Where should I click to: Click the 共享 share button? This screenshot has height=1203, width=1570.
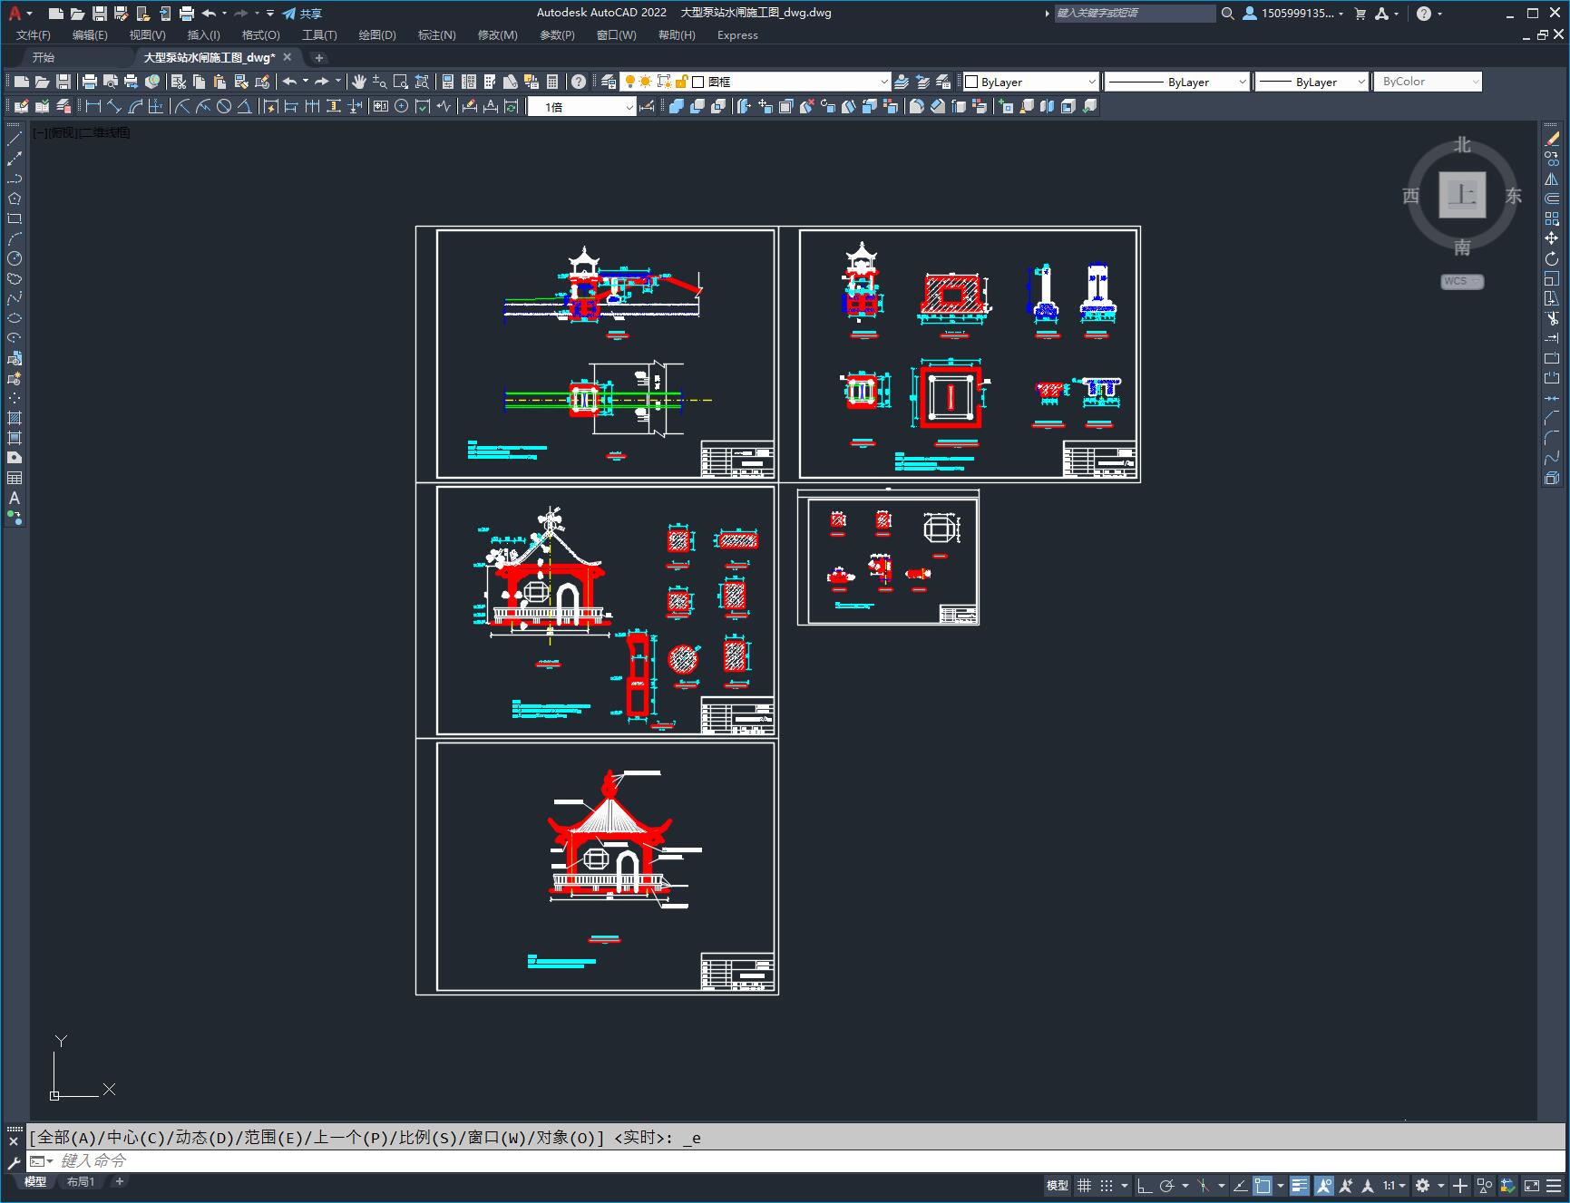(x=302, y=14)
